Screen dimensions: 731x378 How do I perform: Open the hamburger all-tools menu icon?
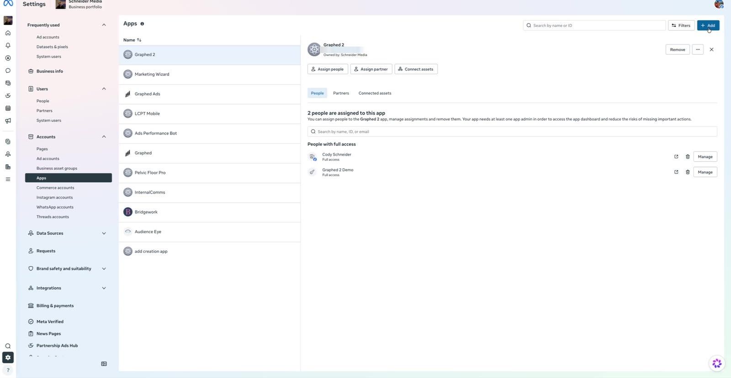coord(8,179)
